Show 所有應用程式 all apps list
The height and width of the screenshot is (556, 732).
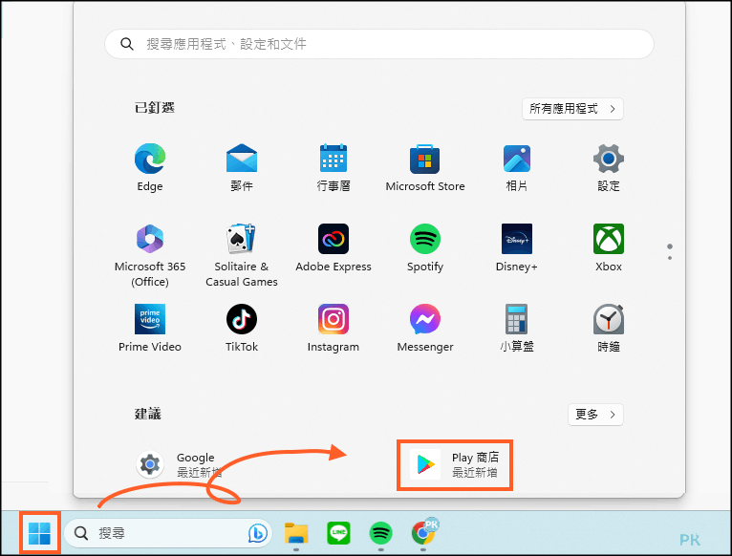pyautogui.click(x=572, y=109)
